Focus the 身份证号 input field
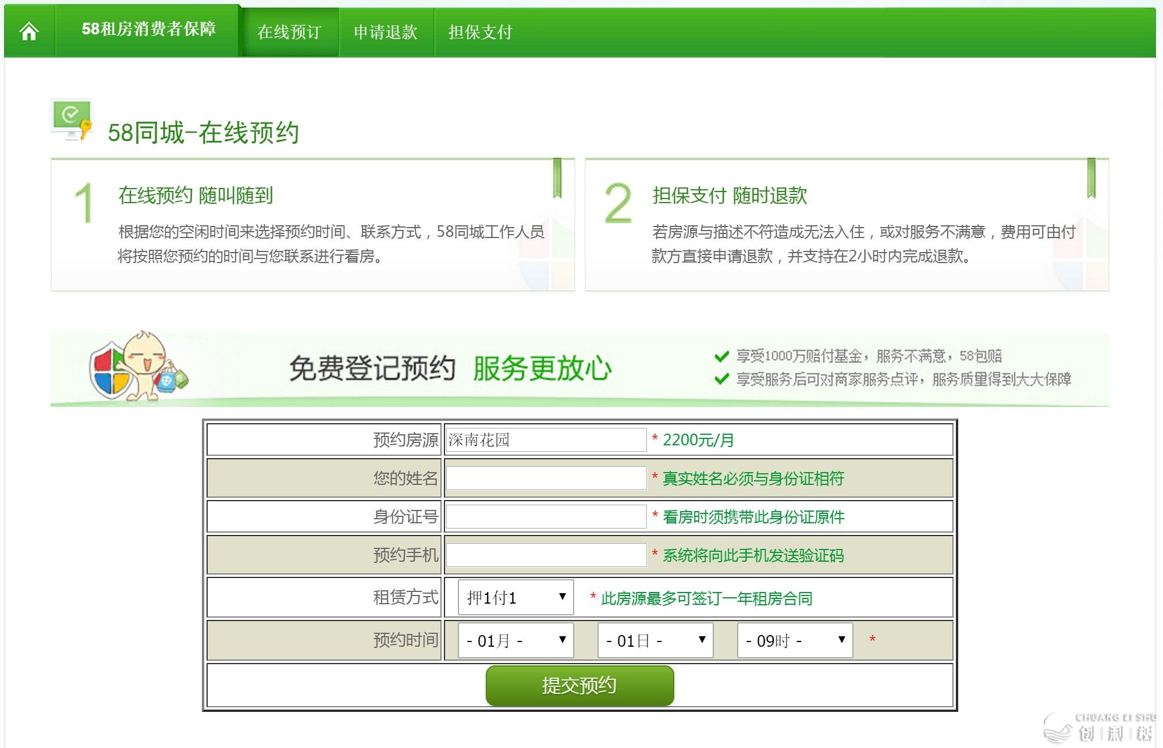The width and height of the screenshot is (1163, 748). point(546,517)
